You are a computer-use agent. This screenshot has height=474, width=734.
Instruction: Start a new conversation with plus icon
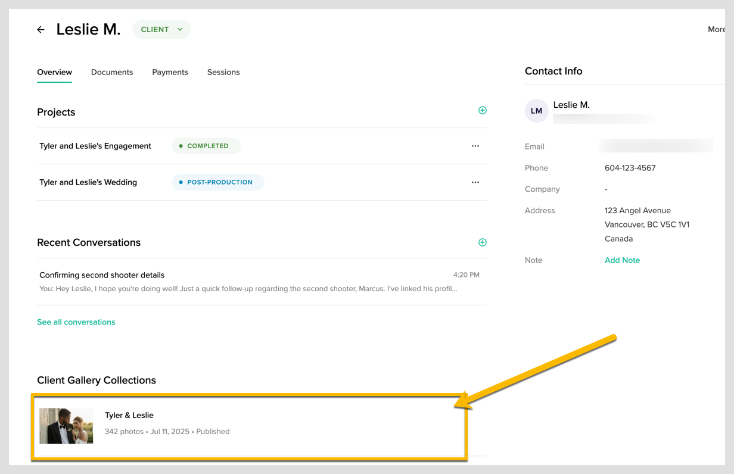tap(483, 242)
